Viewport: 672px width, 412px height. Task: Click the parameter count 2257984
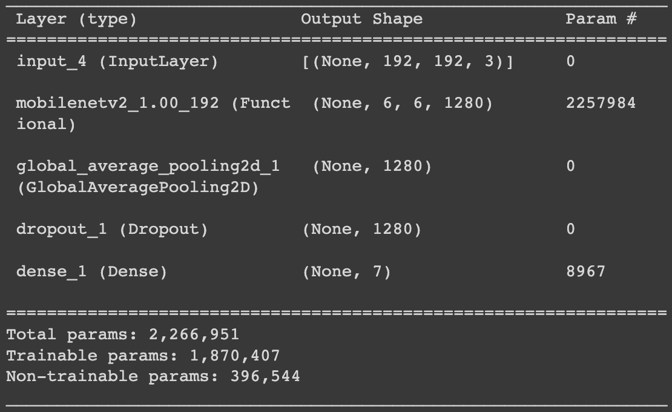(601, 103)
